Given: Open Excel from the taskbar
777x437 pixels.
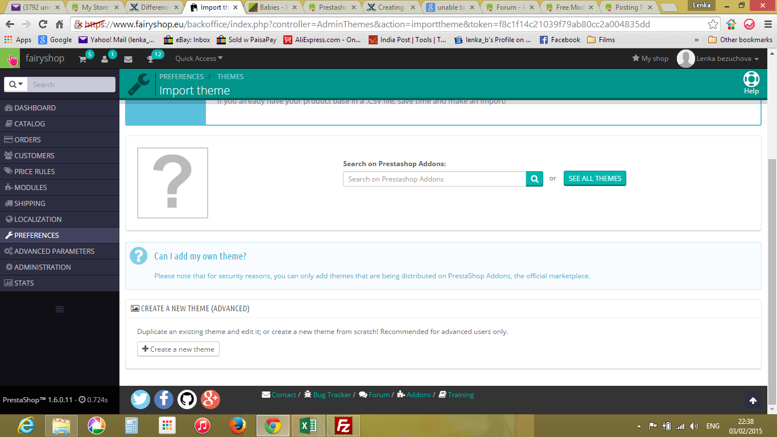Looking at the screenshot, I should (x=308, y=426).
